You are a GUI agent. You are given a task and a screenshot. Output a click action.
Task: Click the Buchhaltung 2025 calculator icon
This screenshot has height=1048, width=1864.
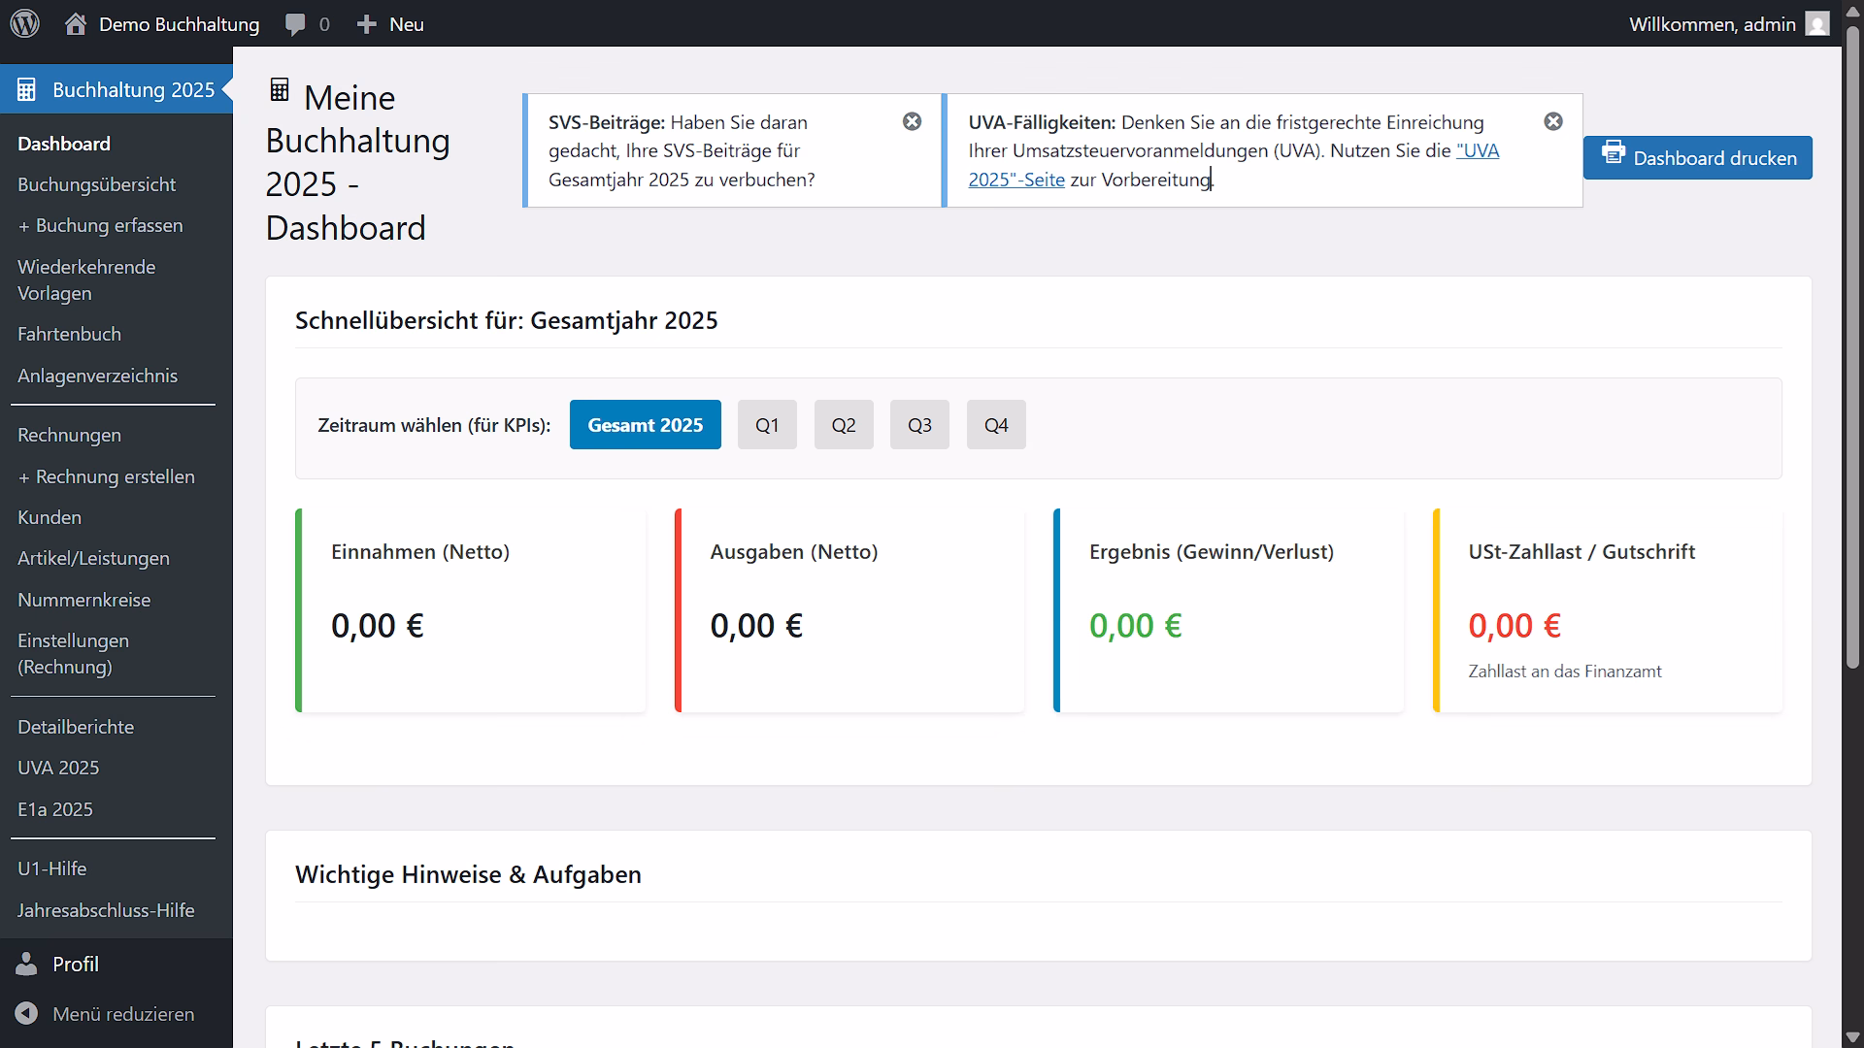pyautogui.click(x=26, y=89)
